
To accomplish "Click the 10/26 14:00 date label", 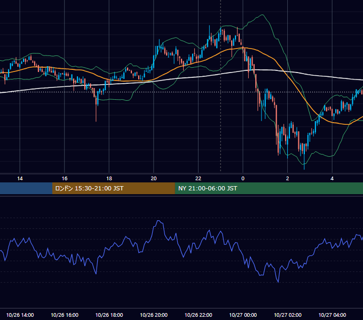I will coord(20,315).
